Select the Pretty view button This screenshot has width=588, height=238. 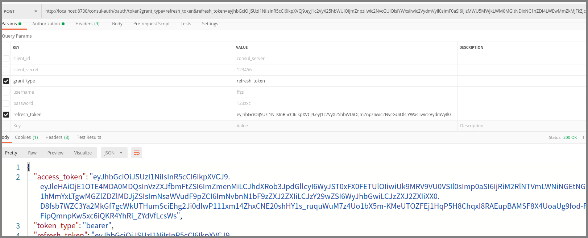point(11,153)
